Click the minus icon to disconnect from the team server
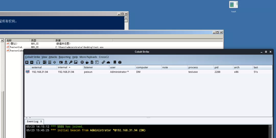Screen dimensions: 276x138 click(x=32, y=62)
